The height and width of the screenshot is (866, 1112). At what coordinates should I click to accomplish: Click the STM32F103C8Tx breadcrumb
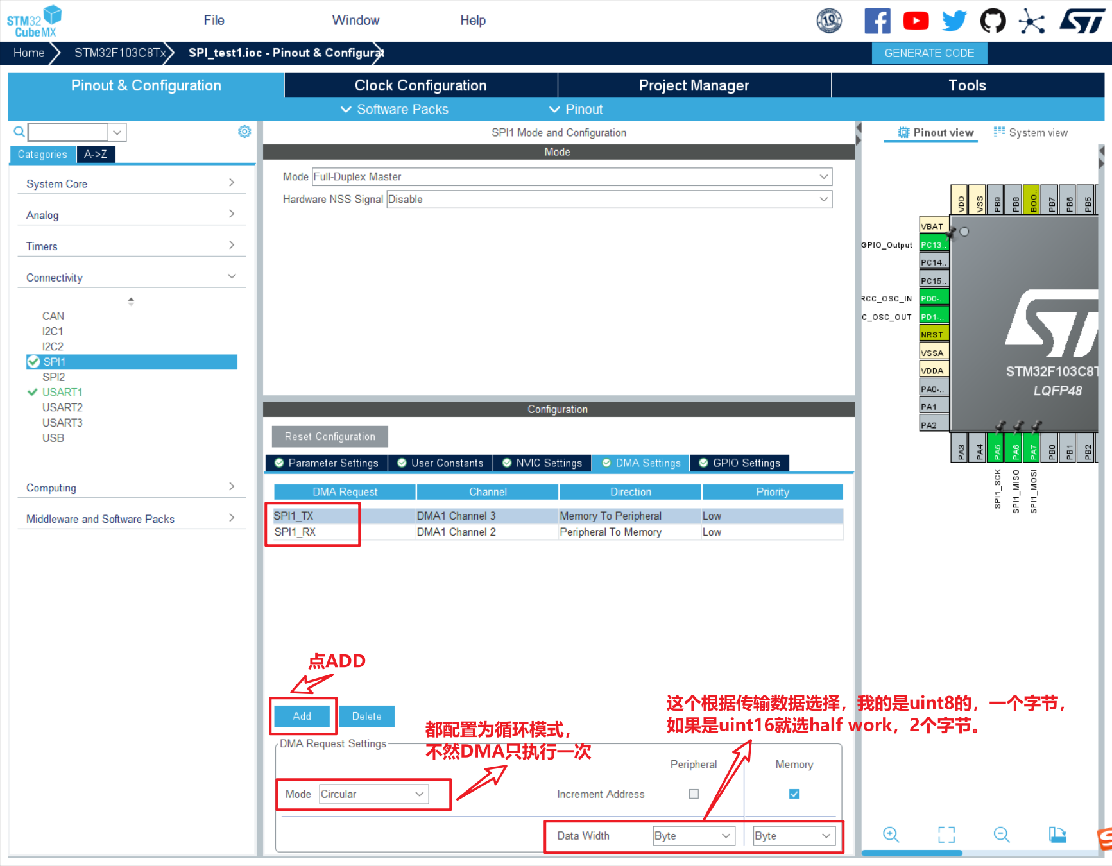tap(120, 53)
